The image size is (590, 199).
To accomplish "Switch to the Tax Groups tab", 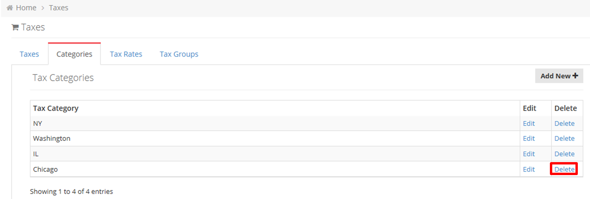I will click(x=179, y=54).
